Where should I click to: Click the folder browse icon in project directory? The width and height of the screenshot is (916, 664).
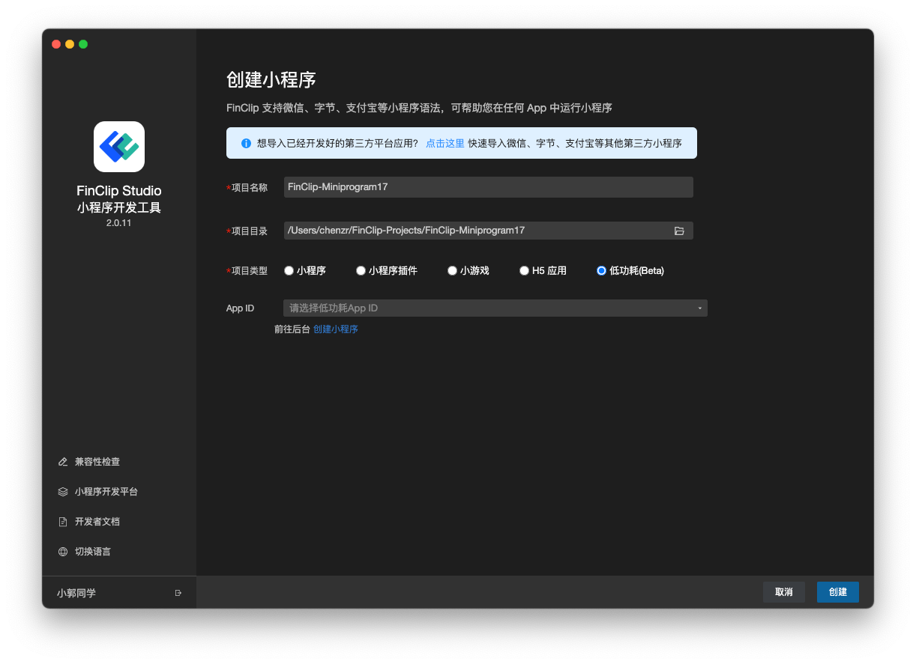[679, 231]
